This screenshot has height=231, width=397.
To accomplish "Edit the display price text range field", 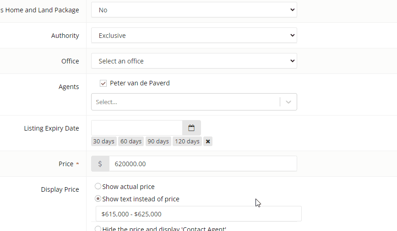I will pyautogui.click(x=198, y=214).
